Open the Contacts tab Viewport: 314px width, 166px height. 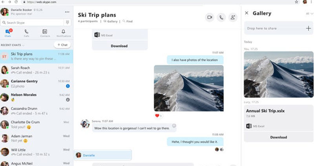[45, 33]
